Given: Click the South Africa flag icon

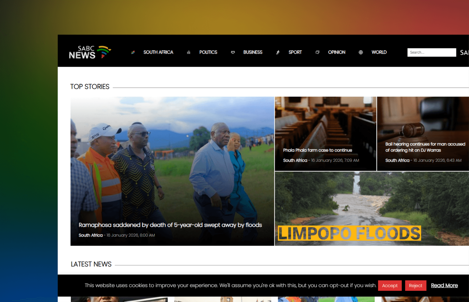Looking at the screenshot, I should [x=133, y=52].
